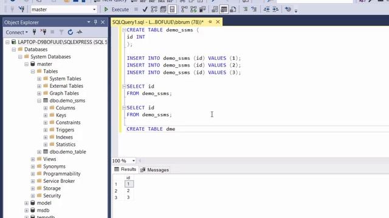Image resolution: width=389 pixels, height=218 pixels.
Task: Select Results to Grid icon
Action: click(224, 10)
